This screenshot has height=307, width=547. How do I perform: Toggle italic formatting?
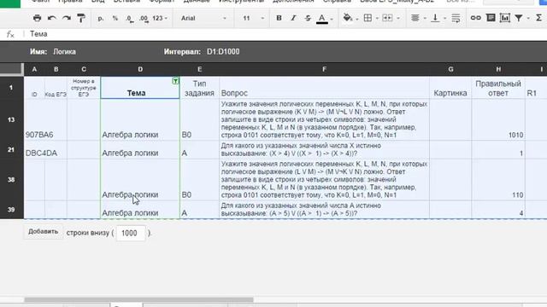coord(293,18)
